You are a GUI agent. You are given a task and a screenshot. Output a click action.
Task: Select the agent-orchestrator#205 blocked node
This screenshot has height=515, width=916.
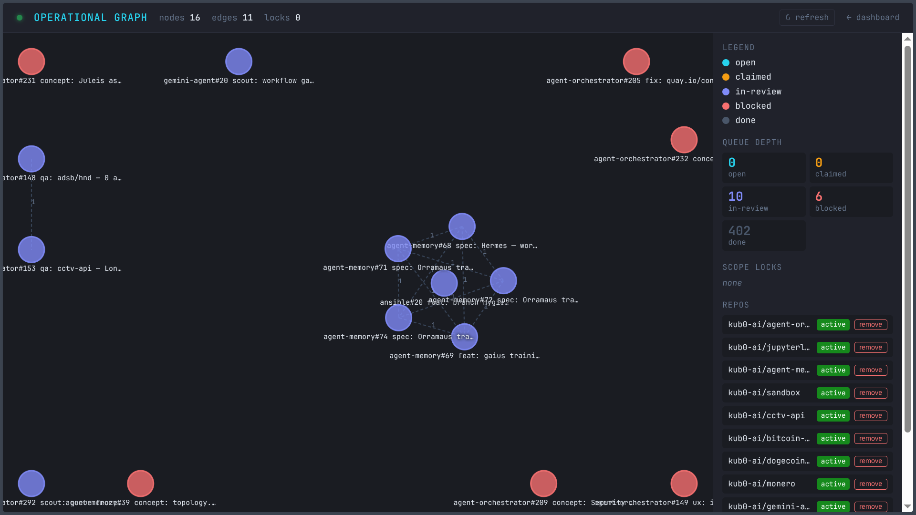click(636, 62)
